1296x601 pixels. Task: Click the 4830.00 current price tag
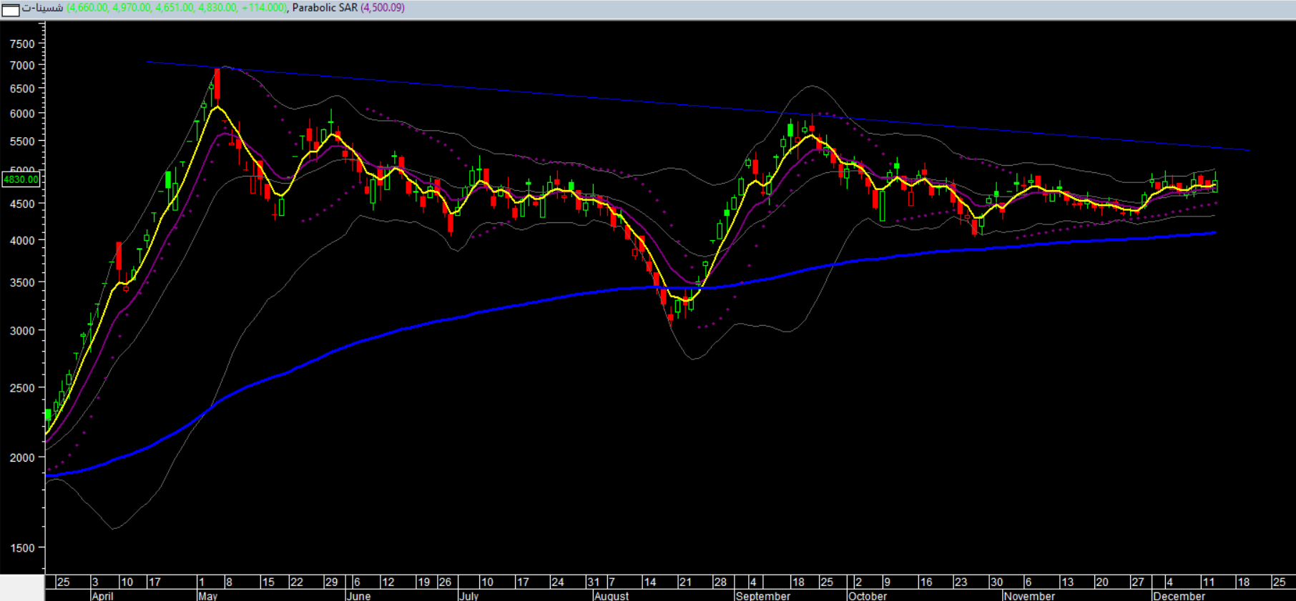click(x=21, y=179)
